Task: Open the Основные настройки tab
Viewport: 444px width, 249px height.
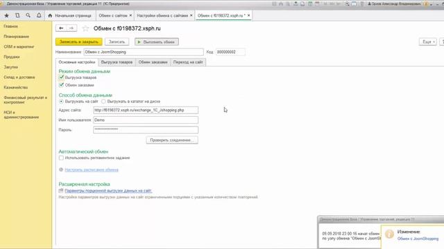Action: (x=77, y=62)
